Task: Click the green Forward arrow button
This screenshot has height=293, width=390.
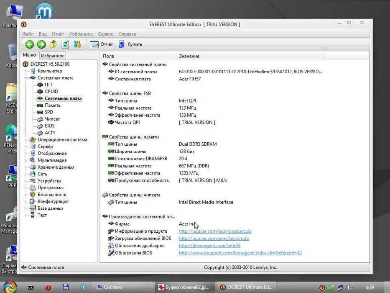Action: [x=41, y=44]
